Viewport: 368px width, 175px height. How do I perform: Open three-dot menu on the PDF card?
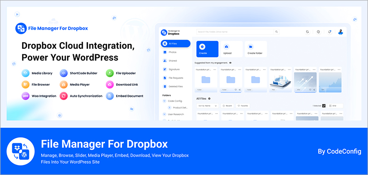point(339,70)
